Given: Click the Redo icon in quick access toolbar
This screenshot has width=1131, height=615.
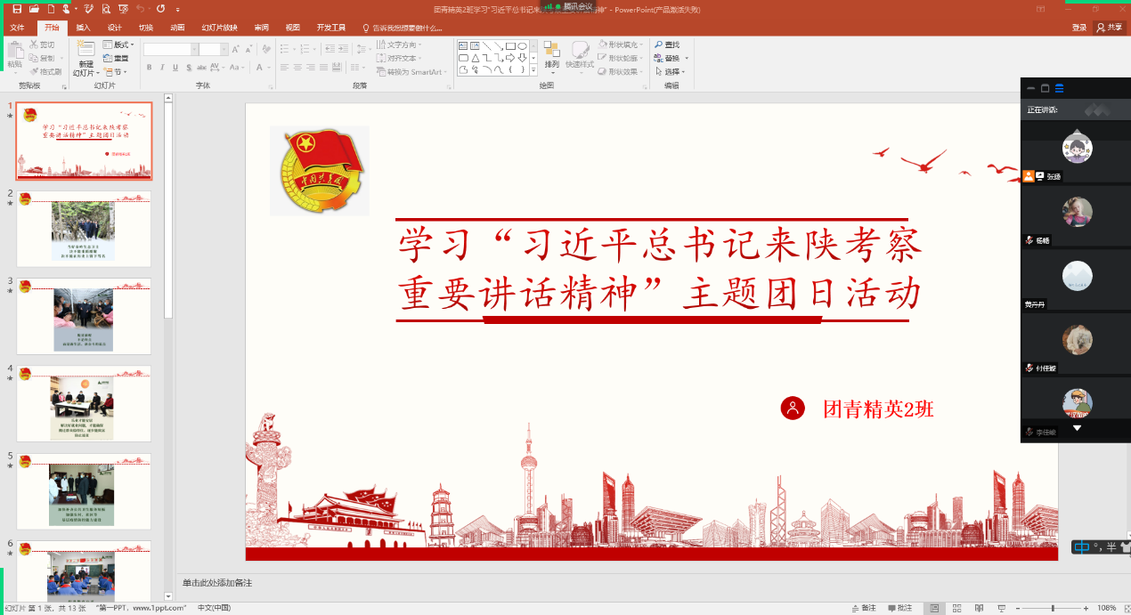Looking at the screenshot, I should click(160, 9).
